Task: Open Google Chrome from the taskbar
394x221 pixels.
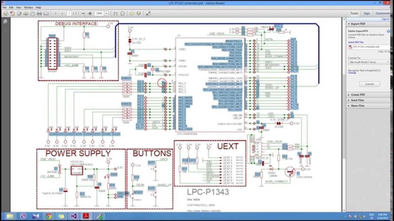Action: pyautogui.click(x=48, y=216)
